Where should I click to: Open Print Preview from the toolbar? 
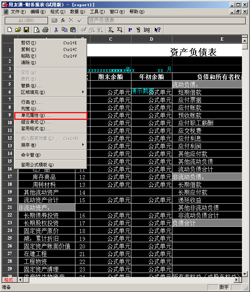coord(37,30)
